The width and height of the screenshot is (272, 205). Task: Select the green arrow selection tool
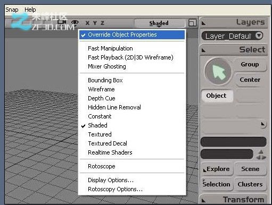[x=218, y=72]
